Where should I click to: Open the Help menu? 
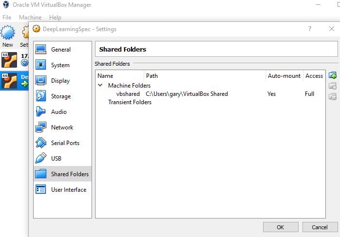(55, 18)
